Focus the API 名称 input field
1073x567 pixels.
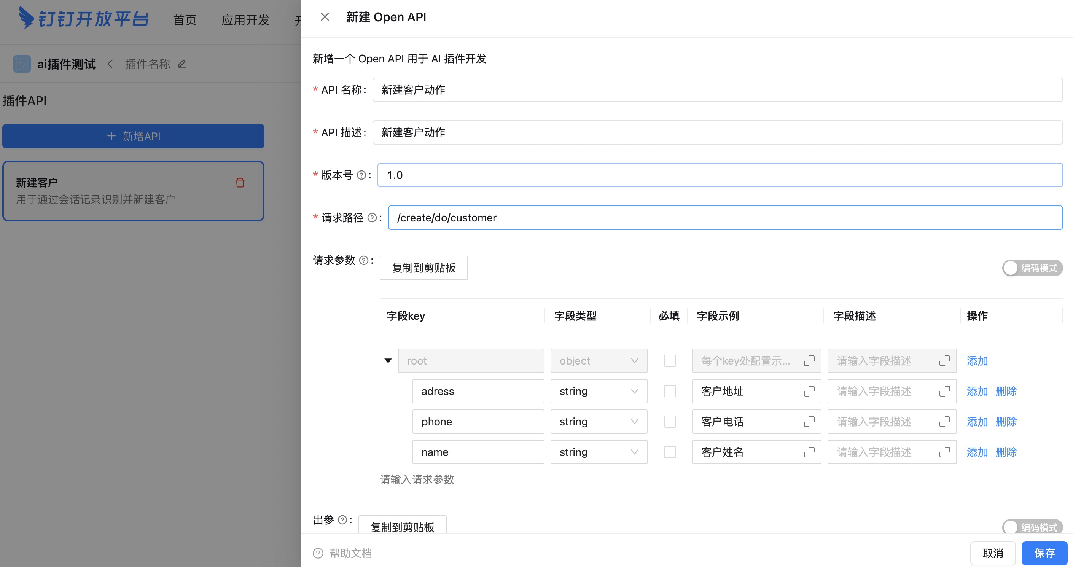pyautogui.click(x=717, y=90)
